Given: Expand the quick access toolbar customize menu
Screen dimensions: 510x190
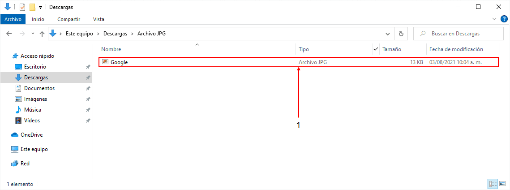Looking at the screenshot, I should [x=41, y=7].
